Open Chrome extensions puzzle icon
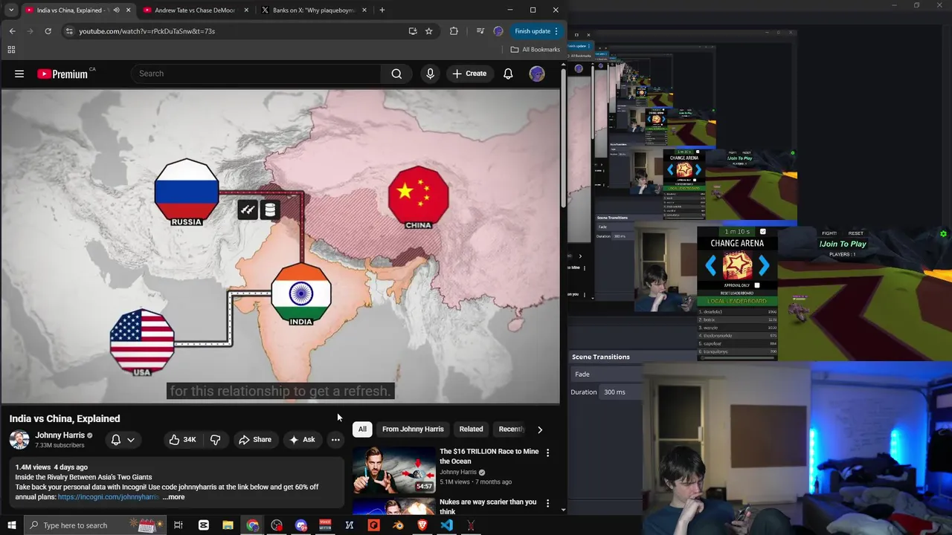The height and width of the screenshot is (535, 952). [454, 31]
